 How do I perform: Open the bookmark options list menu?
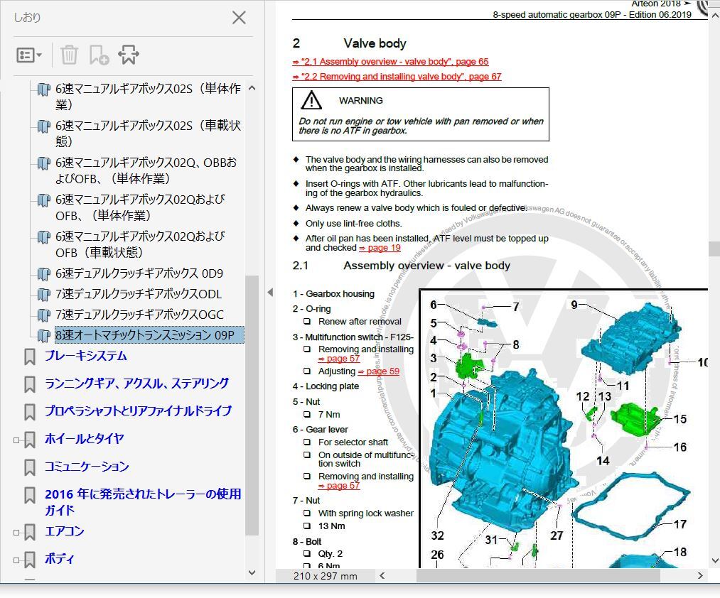pos(29,55)
